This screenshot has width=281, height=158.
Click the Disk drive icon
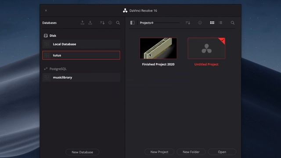pos(46,36)
